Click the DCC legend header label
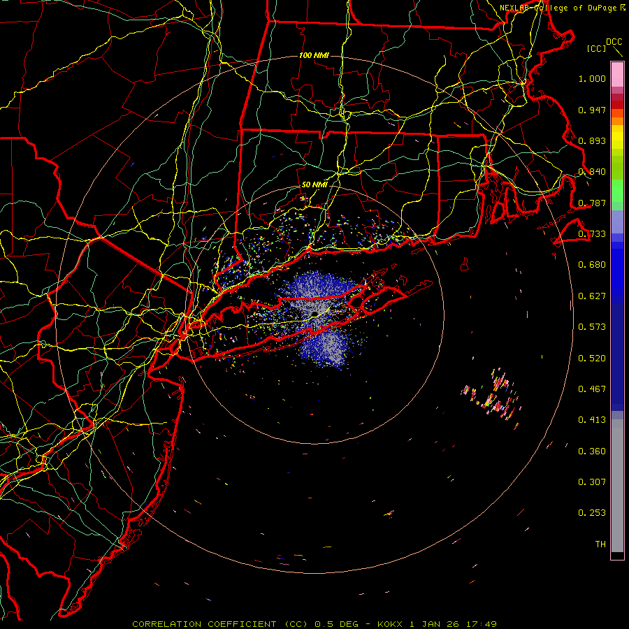Viewport: 629px width, 629px height. 614,42
